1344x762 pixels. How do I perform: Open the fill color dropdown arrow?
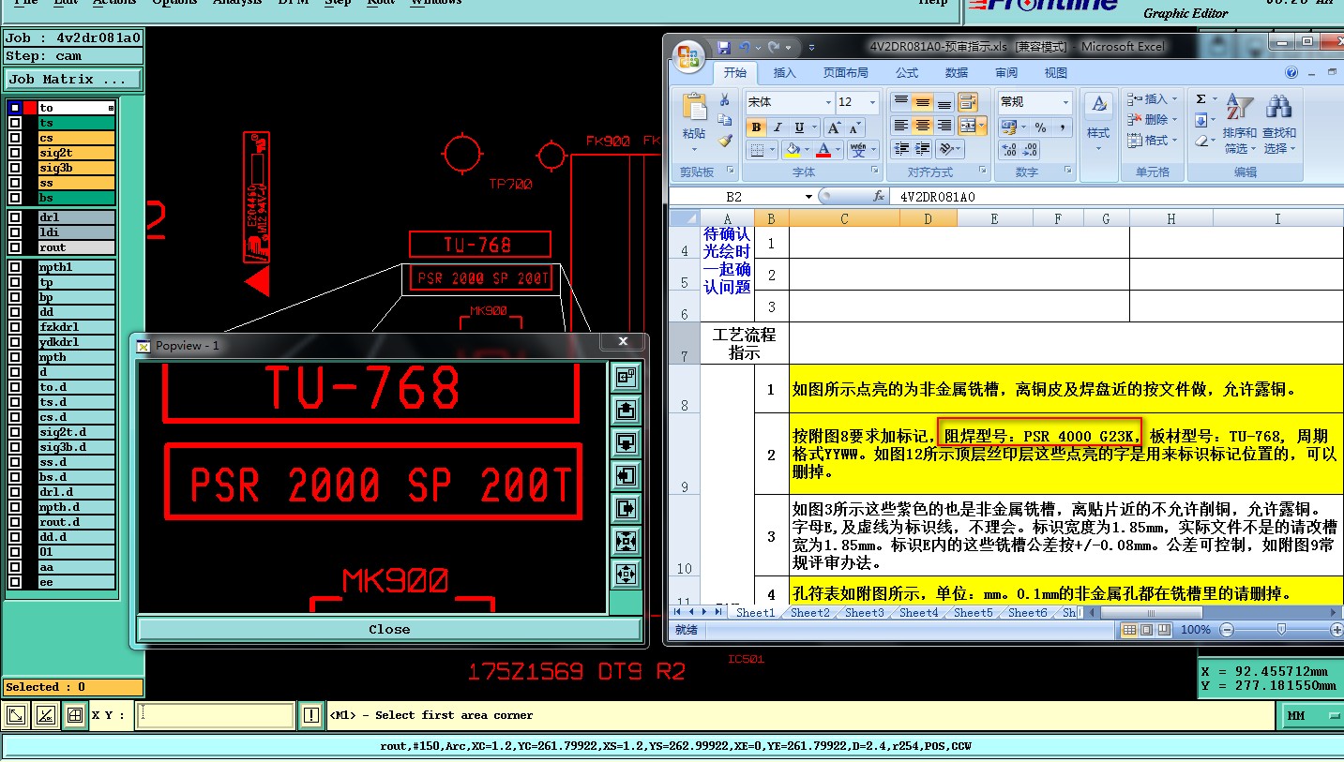(x=806, y=150)
